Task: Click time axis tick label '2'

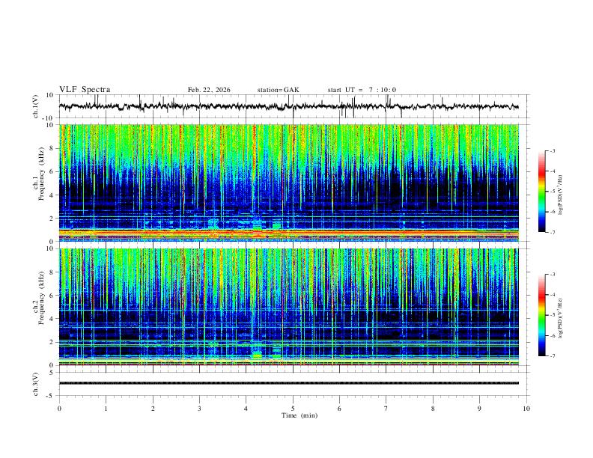Action: [x=153, y=409]
